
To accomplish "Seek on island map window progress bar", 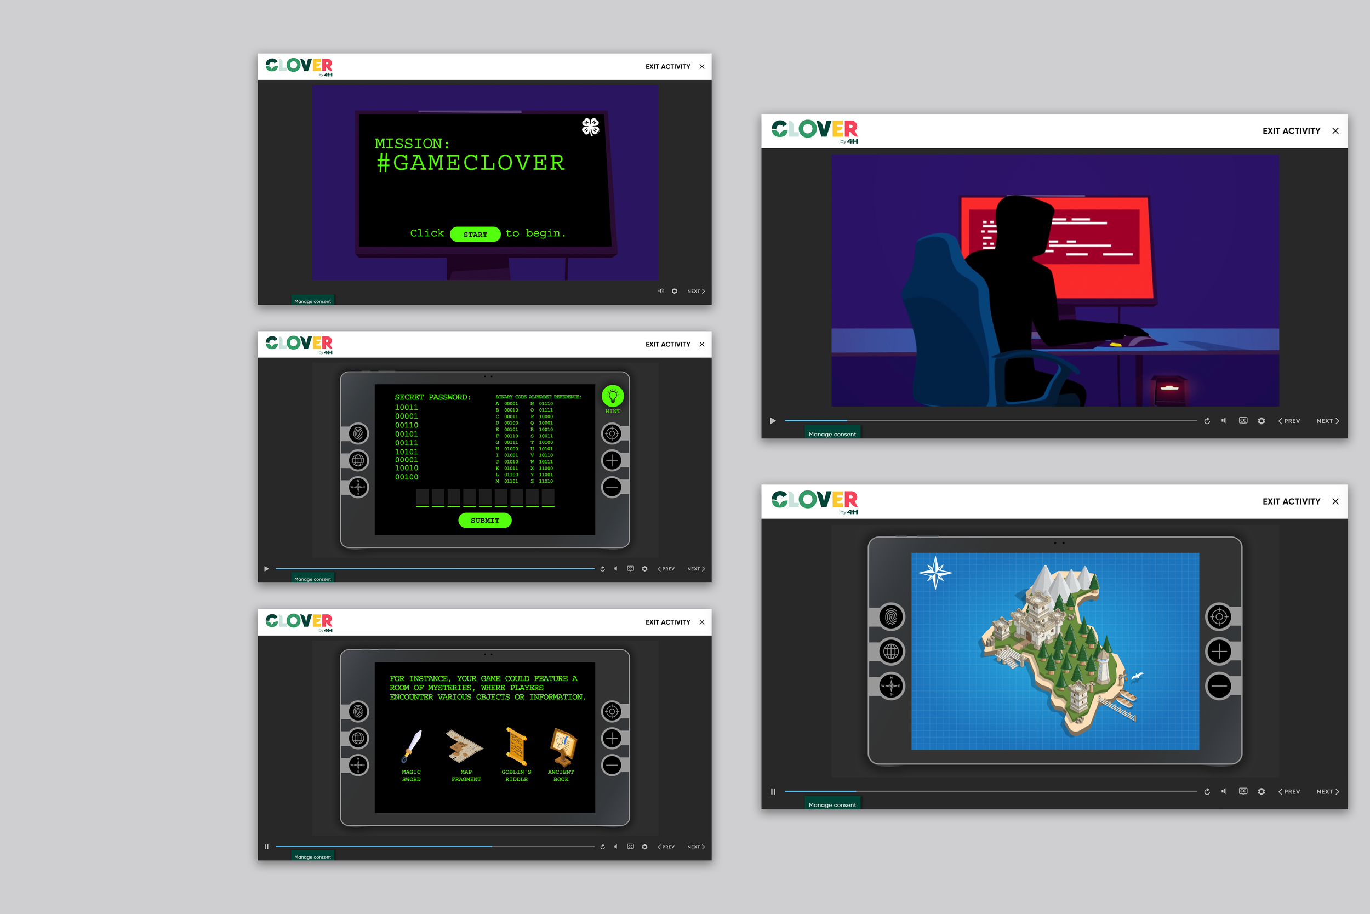I will pos(990,791).
